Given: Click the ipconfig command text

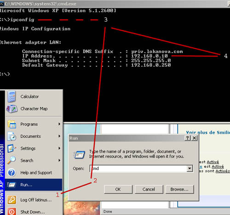Looking at the screenshot, I should (x=22, y=20).
